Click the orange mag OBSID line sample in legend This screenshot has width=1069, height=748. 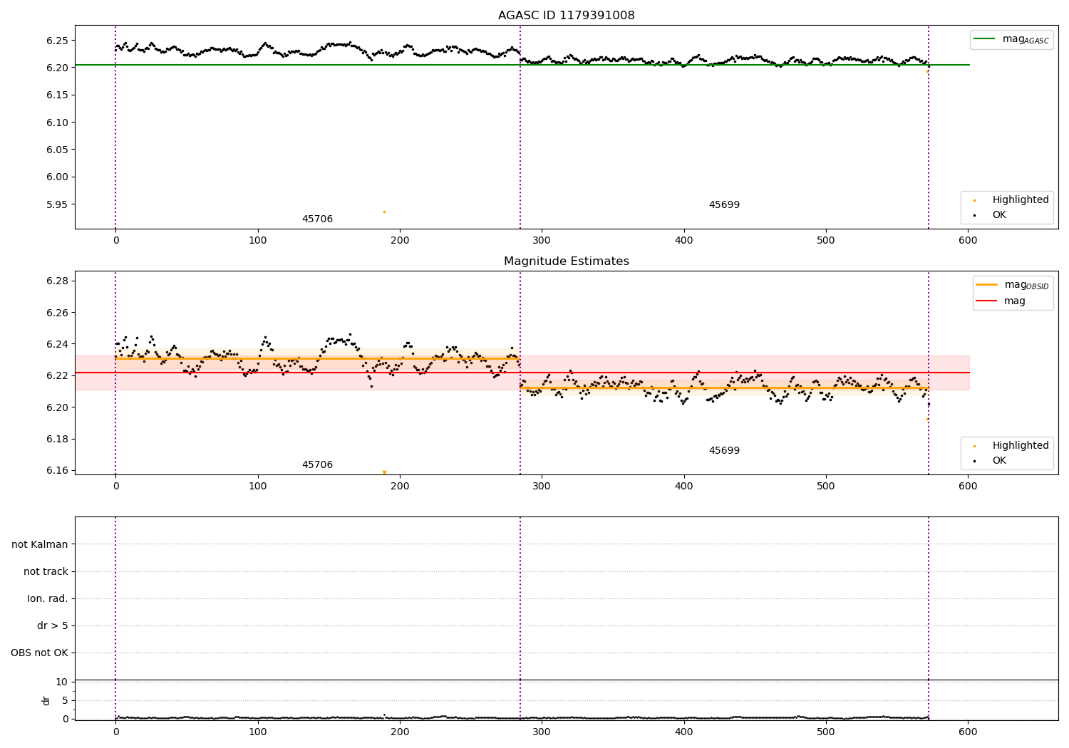pos(987,285)
